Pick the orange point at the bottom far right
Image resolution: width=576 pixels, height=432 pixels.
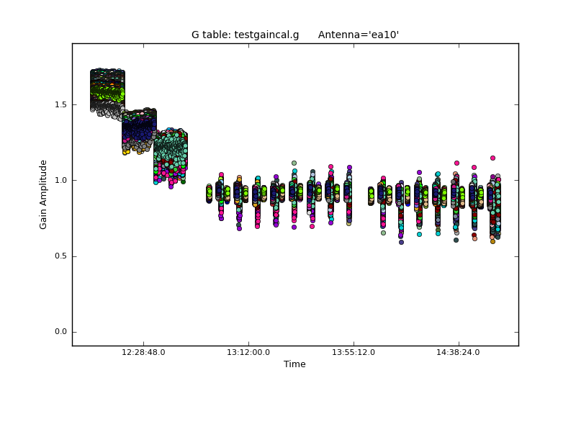click(x=492, y=242)
